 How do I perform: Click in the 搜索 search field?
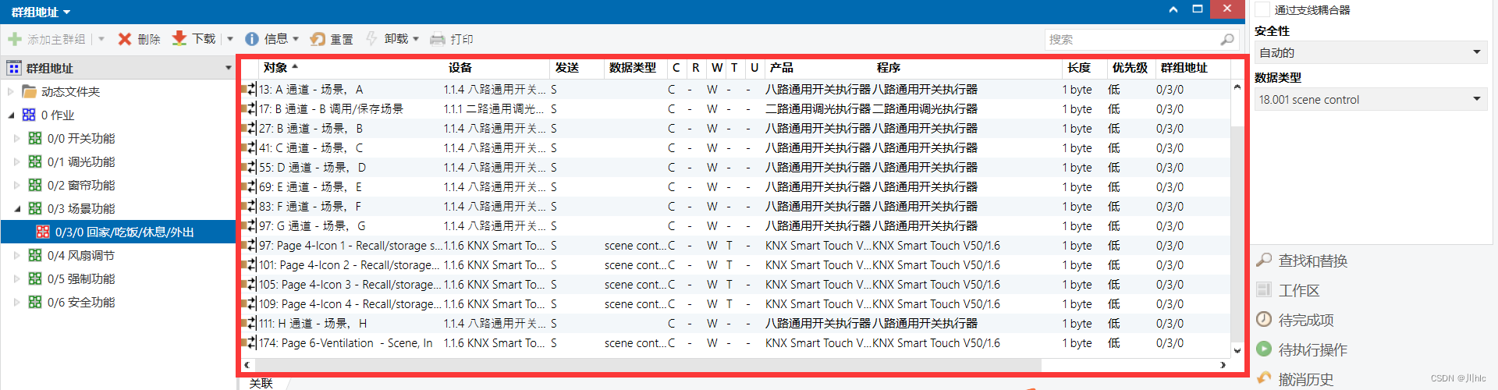coord(1131,40)
